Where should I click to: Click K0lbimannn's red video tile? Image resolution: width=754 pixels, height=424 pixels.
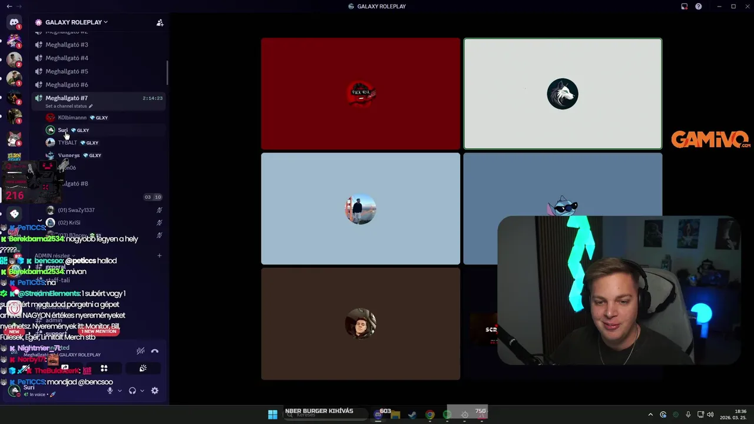(x=361, y=94)
